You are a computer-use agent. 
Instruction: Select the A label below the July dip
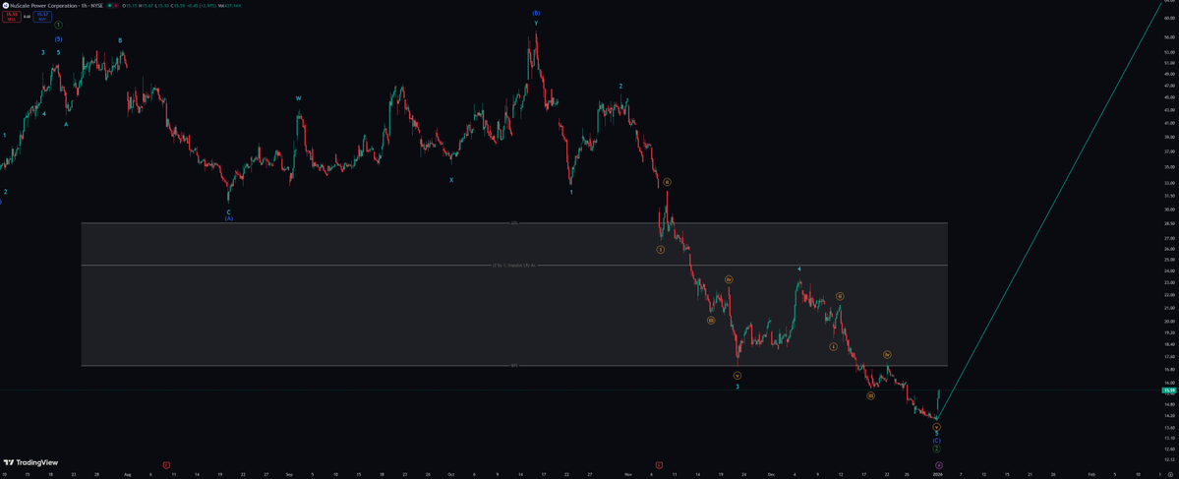pyautogui.click(x=66, y=124)
